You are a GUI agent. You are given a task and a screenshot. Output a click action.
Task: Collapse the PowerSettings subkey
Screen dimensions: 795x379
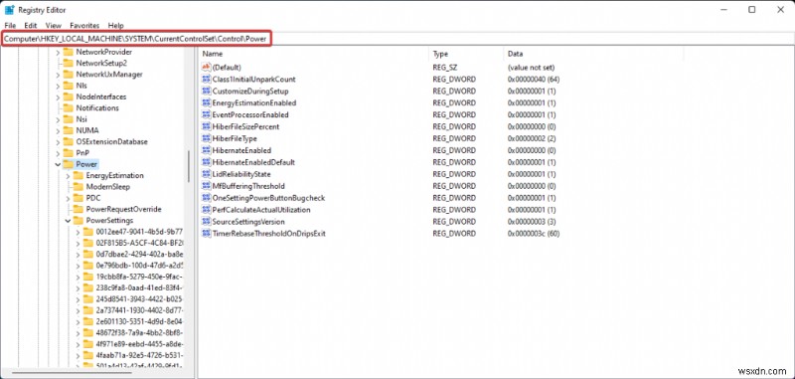[68, 221]
